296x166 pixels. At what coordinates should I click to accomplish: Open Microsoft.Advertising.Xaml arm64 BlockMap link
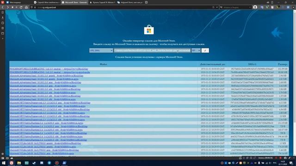tap(46, 76)
